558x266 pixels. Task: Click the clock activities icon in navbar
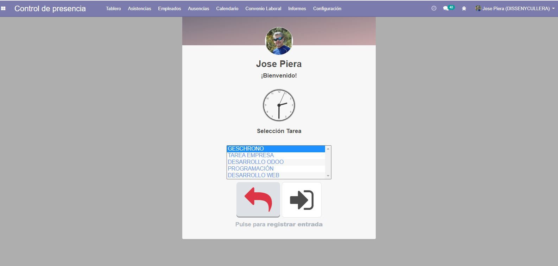click(x=434, y=8)
